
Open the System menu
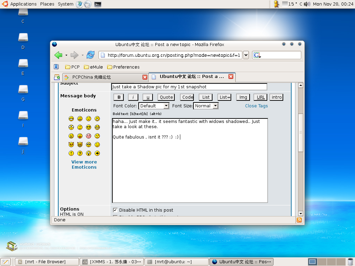pos(66,4)
